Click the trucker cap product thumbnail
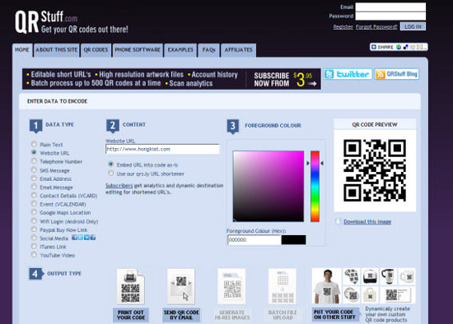The image size is (453, 324). (x=370, y=276)
